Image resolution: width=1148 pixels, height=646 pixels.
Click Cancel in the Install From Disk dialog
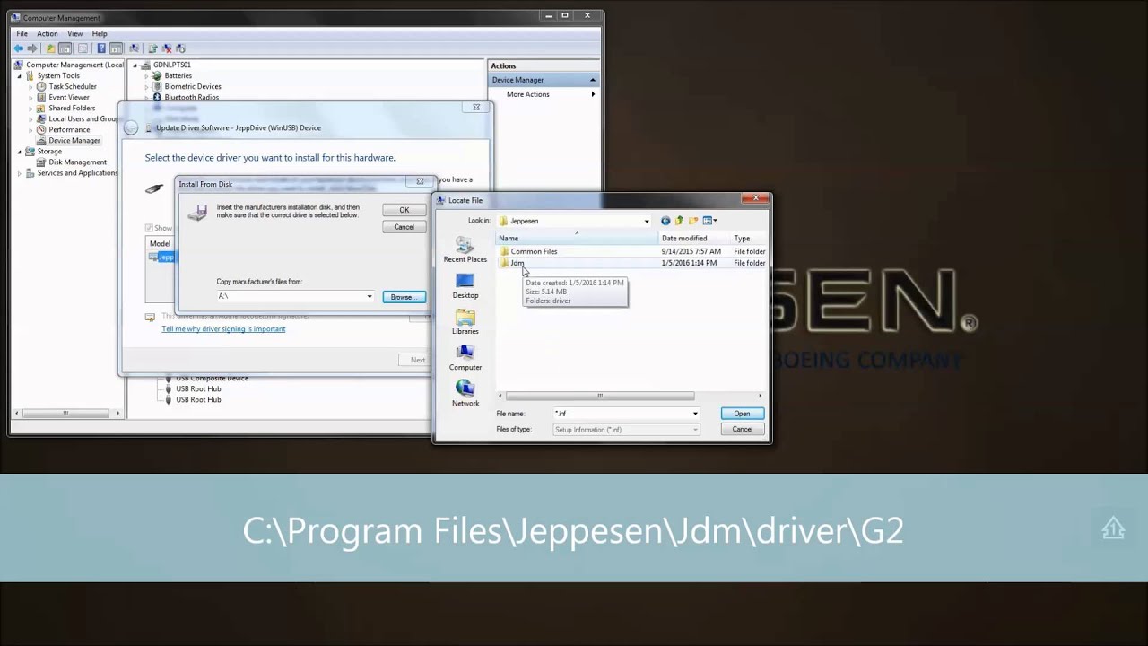404,227
